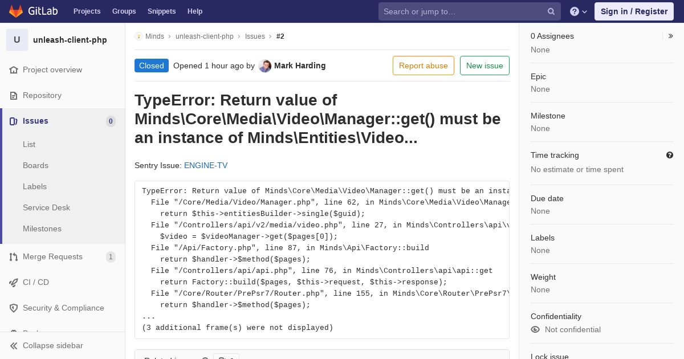Select Service Desk submenu item
Image resolution: width=684 pixels, height=359 pixels.
tap(46, 207)
